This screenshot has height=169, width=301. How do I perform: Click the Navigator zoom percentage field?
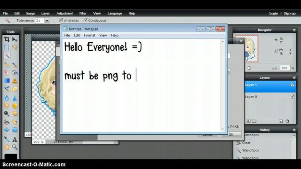click(x=285, y=68)
